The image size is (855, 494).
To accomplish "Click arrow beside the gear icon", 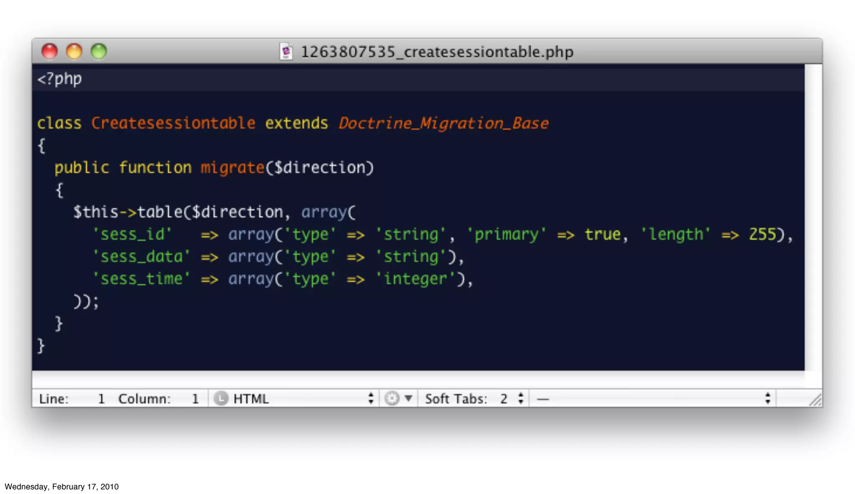I will [409, 398].
